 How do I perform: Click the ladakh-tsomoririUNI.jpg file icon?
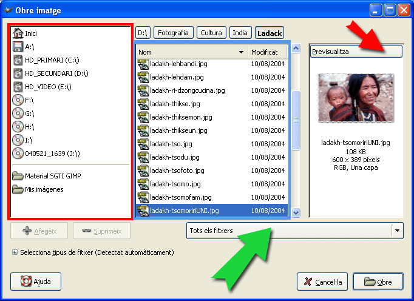pos(143,211)
